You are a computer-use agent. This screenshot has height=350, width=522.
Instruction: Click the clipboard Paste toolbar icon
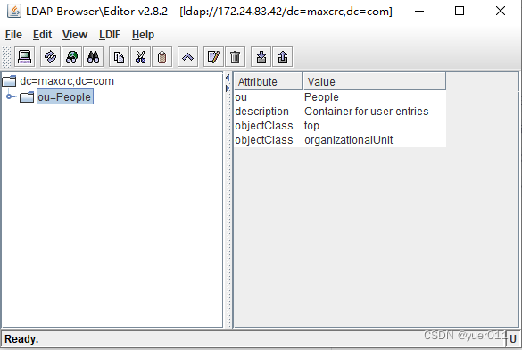point(162,57)
